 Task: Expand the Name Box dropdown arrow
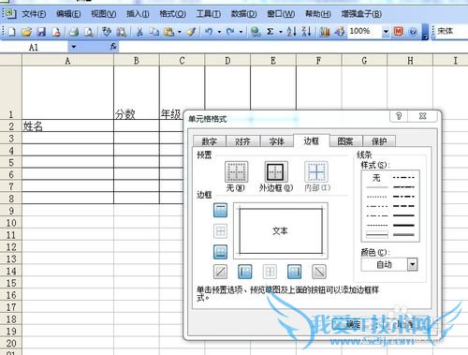coord(74,47)
